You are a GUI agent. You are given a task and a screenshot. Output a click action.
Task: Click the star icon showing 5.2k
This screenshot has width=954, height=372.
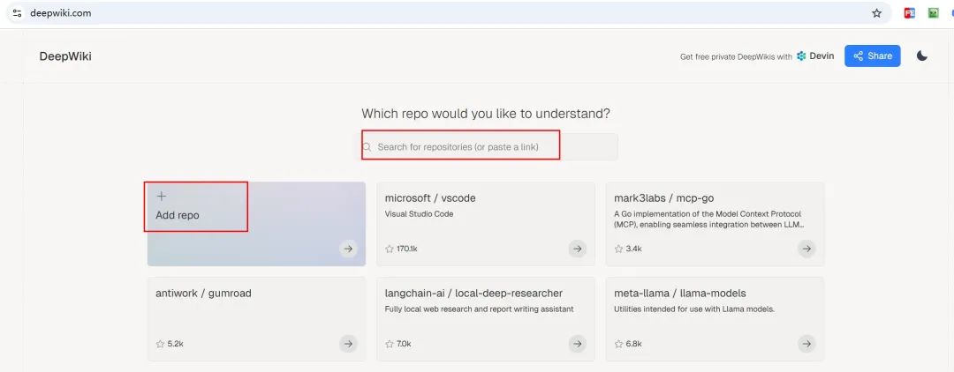(160, 344)
